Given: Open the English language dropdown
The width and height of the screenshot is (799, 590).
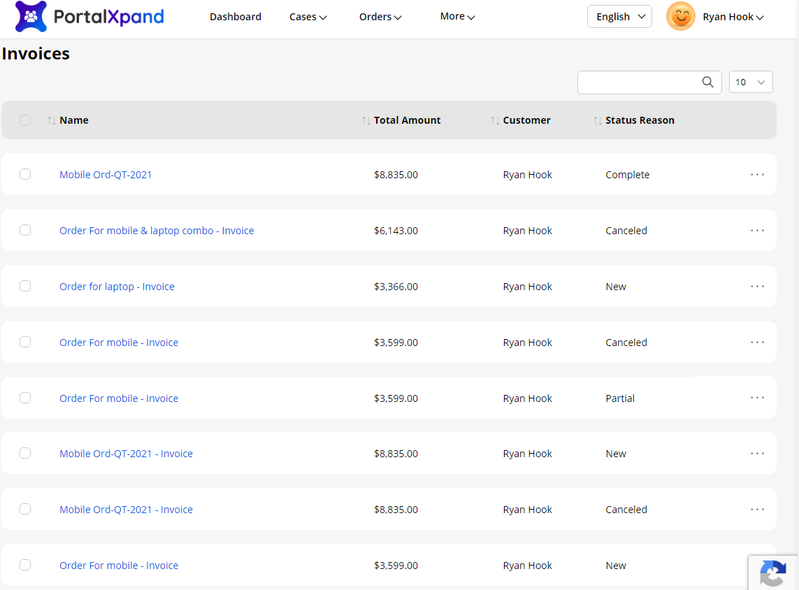Looking at the screenshot, I should (x=619, y=17).
